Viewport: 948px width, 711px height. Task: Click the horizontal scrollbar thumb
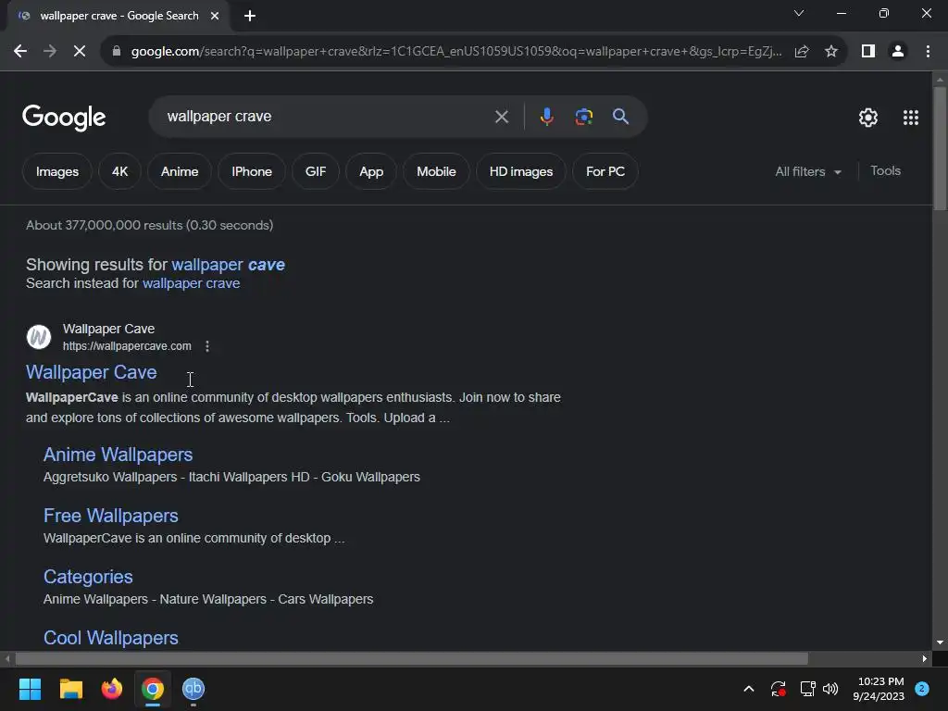pos(411,658)
